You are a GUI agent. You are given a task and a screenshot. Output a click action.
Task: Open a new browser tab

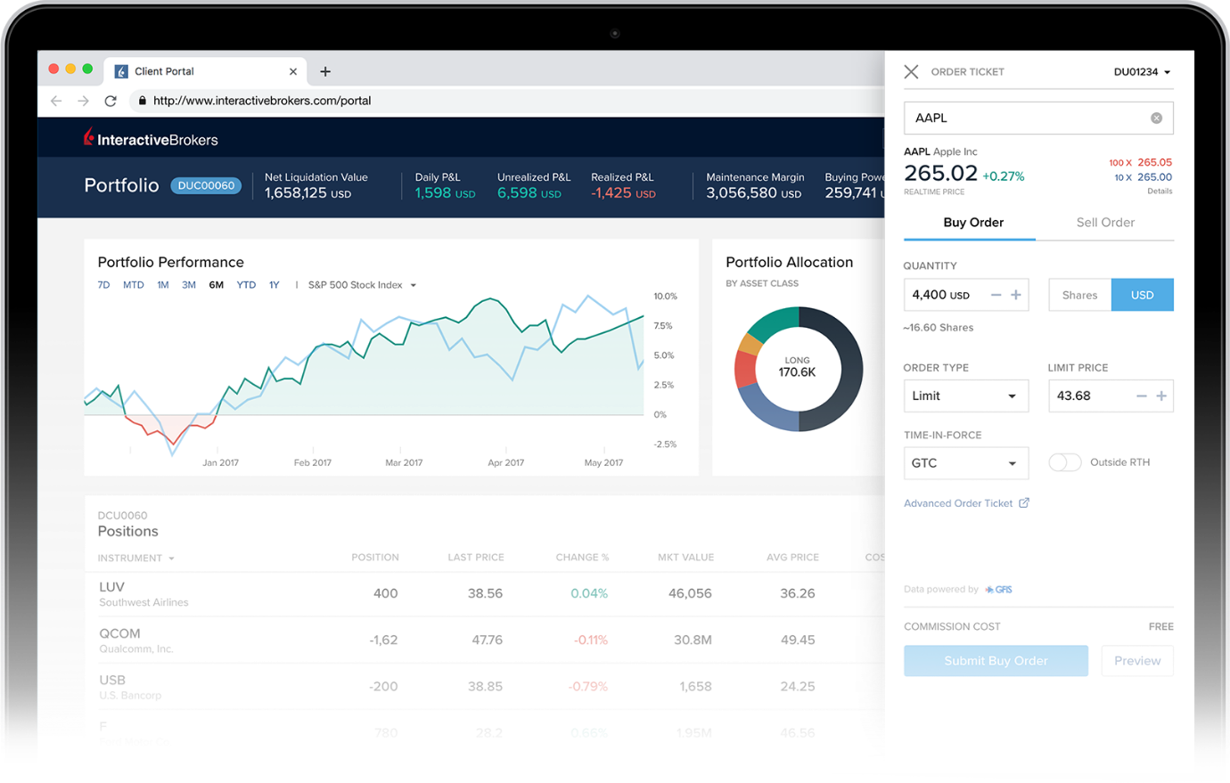point(325,71)
